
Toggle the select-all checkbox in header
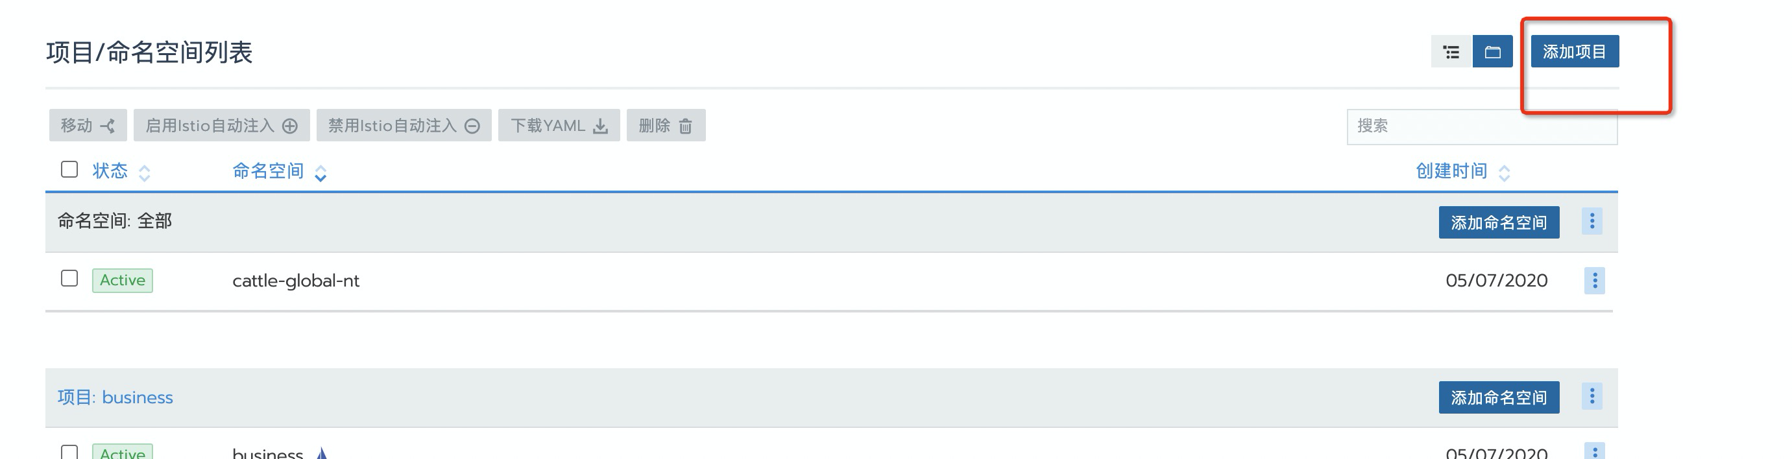coord(69,170)
